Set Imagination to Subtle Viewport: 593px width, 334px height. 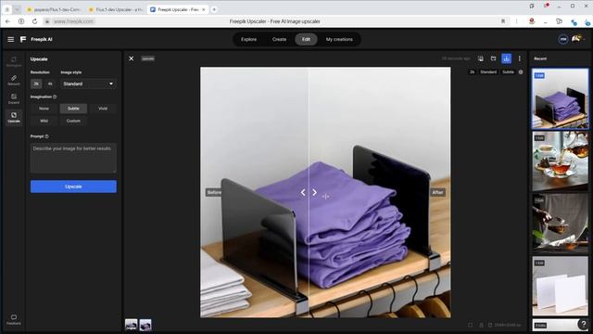[73, 109]
